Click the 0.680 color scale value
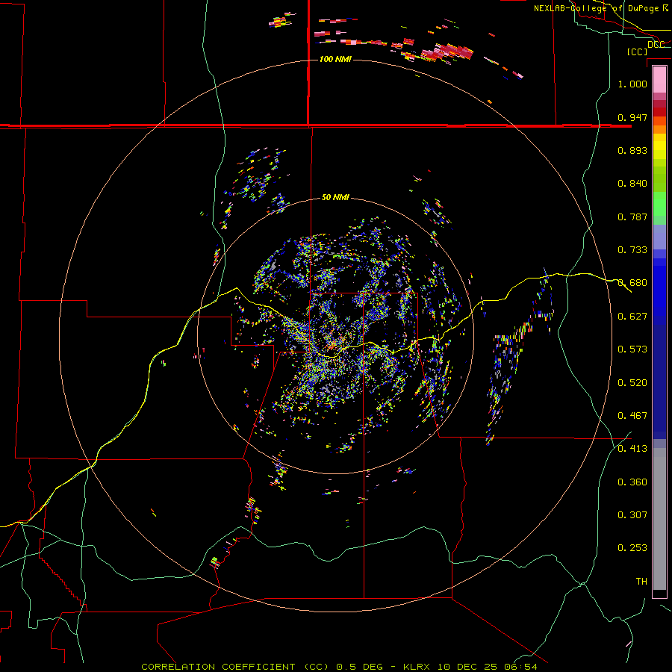The image size is (672, 672). point(632,283)
